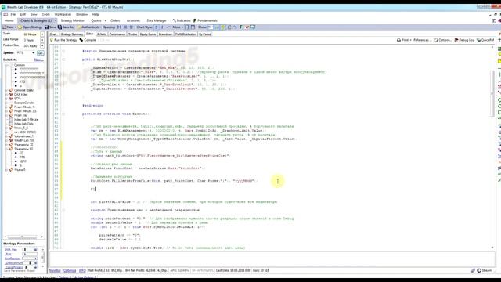
Task: Click the Compile button
Action: (88, 40)
